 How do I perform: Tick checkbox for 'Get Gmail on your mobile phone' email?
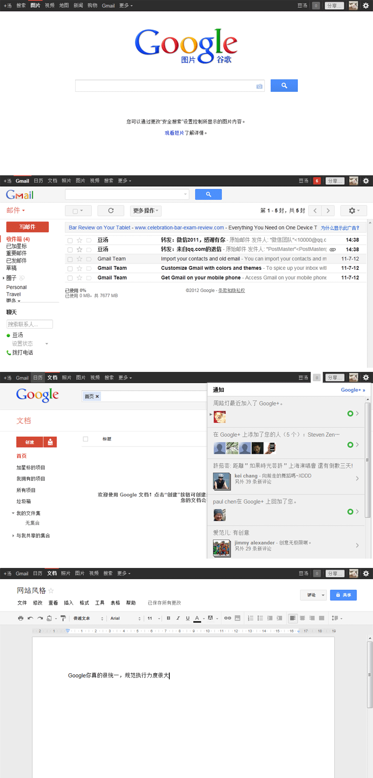70,277
